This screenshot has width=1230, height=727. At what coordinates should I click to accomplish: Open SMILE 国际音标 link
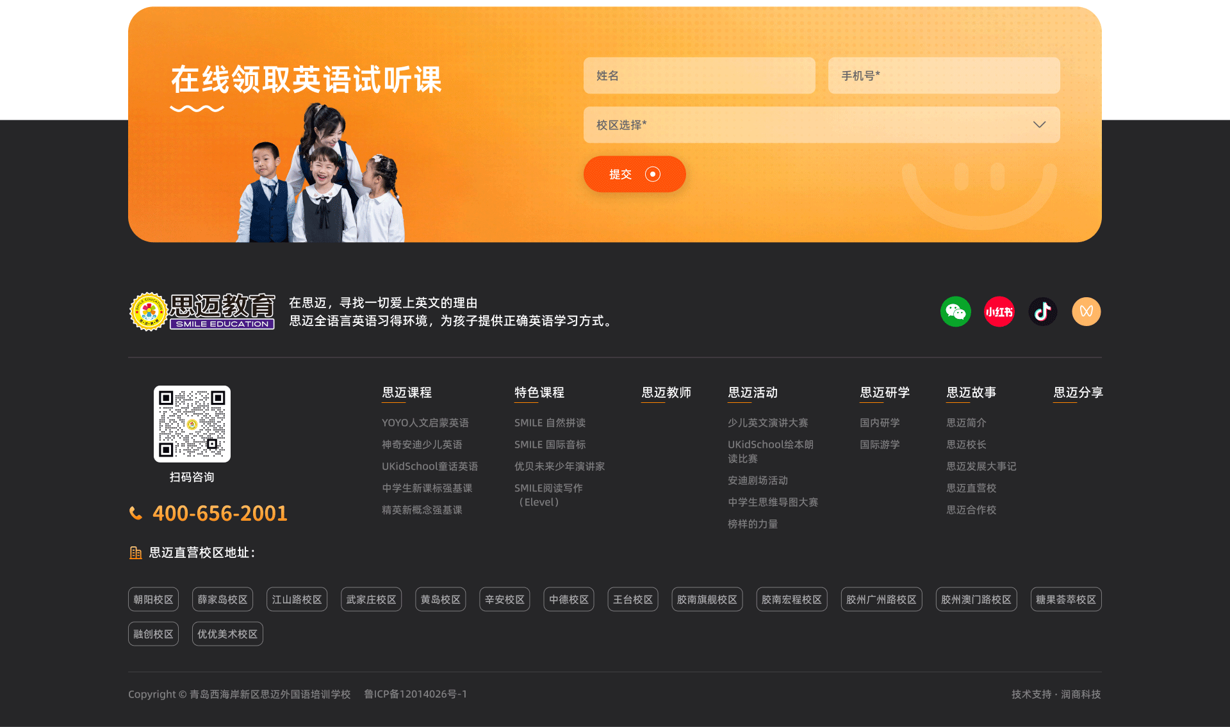click(x=550, y=445)
